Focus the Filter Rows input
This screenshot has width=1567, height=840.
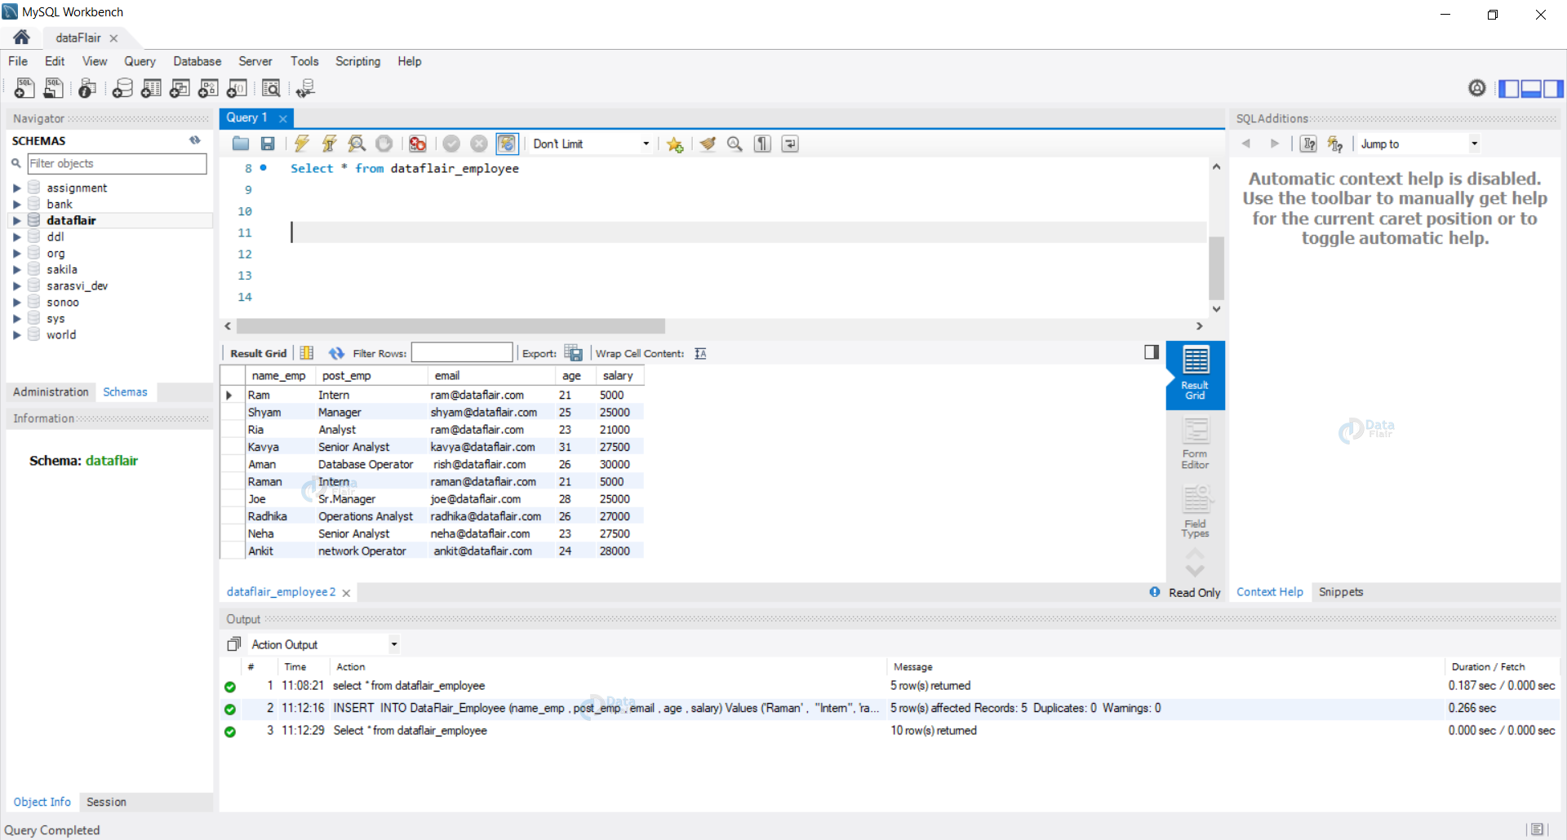tap(461, 353)
